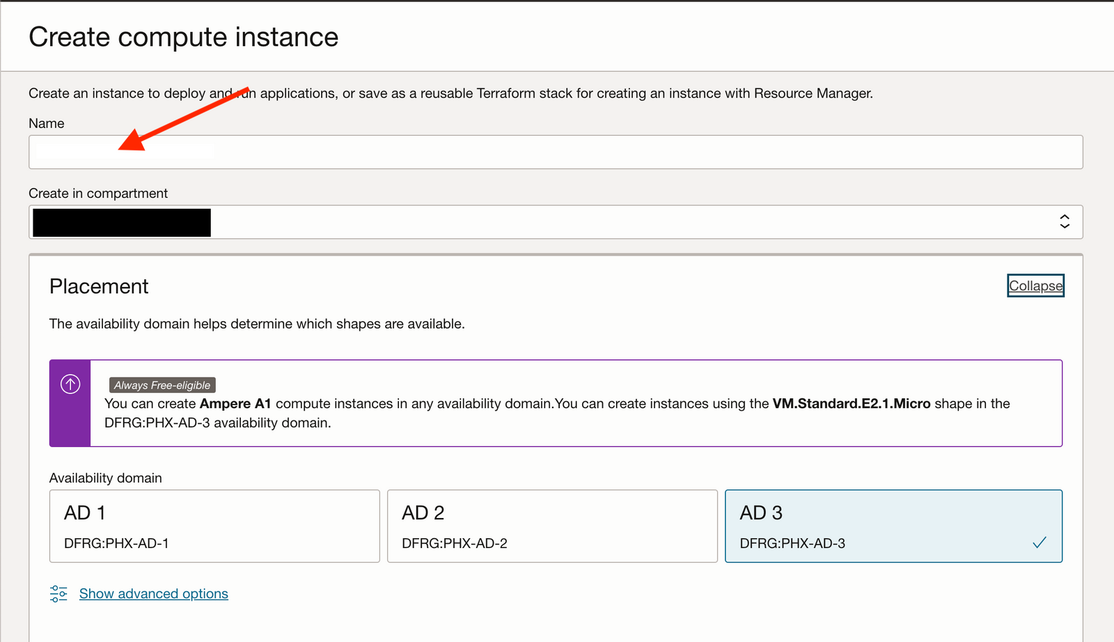1114x642 pixels.
Task: Click the up-down chevron on compartment selector
Action: (1065, 221)
